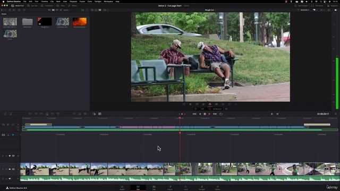Click the upper timeline red playhead marker
Viewport: 340px width, 191px height.
click(x=180, y=118)
